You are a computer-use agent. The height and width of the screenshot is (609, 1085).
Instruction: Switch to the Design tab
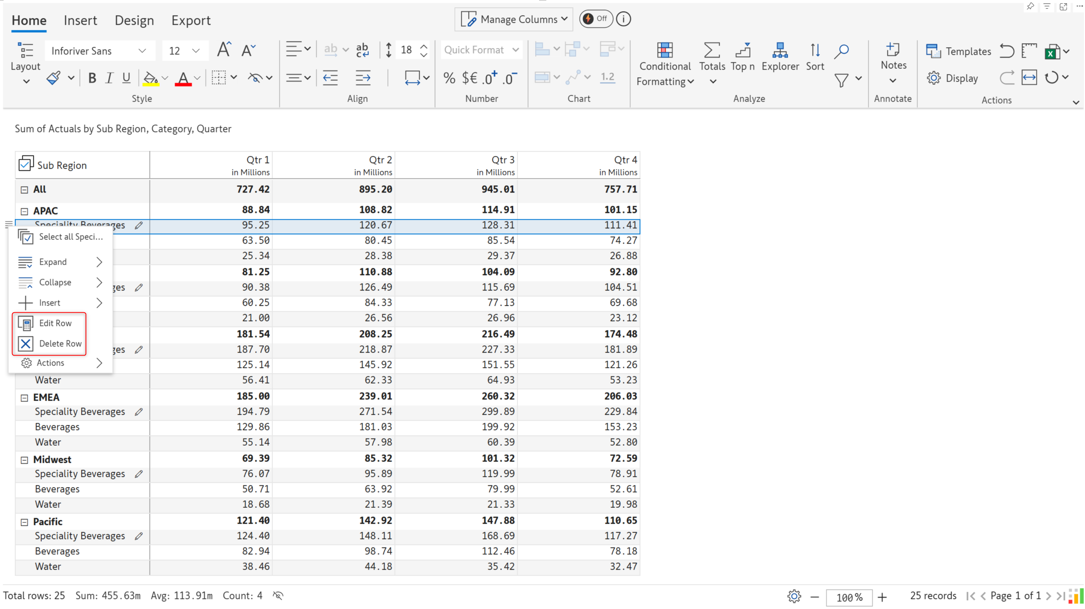pyautogui.click(x=134, y=20)
